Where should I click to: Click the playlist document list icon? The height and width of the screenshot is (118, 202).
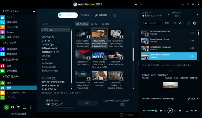(188, 23)
